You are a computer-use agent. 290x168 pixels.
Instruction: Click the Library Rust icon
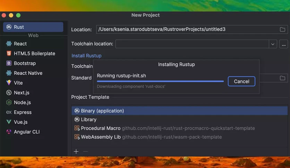(x=77, y=119)
